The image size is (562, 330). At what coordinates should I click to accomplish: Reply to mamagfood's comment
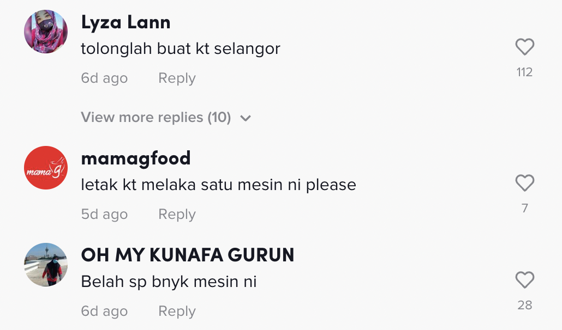point(177,215)
